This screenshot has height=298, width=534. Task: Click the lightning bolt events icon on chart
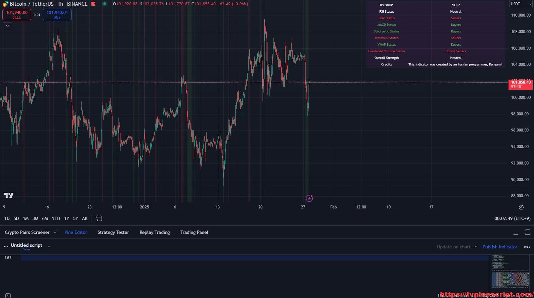coord(309,198)
